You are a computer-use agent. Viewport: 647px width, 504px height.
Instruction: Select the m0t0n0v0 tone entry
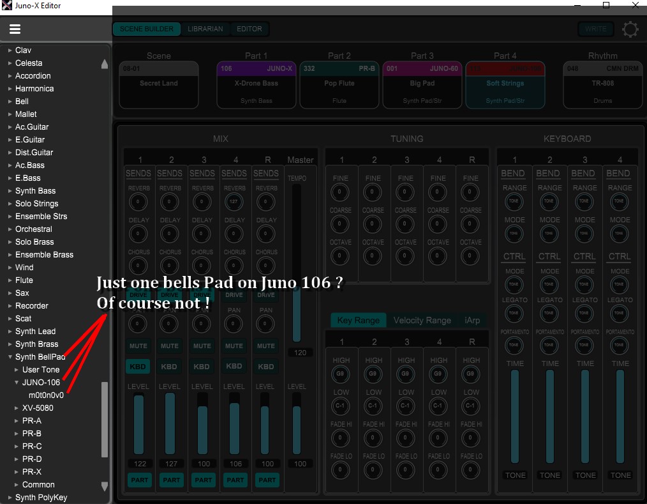(x=46, y=395)
